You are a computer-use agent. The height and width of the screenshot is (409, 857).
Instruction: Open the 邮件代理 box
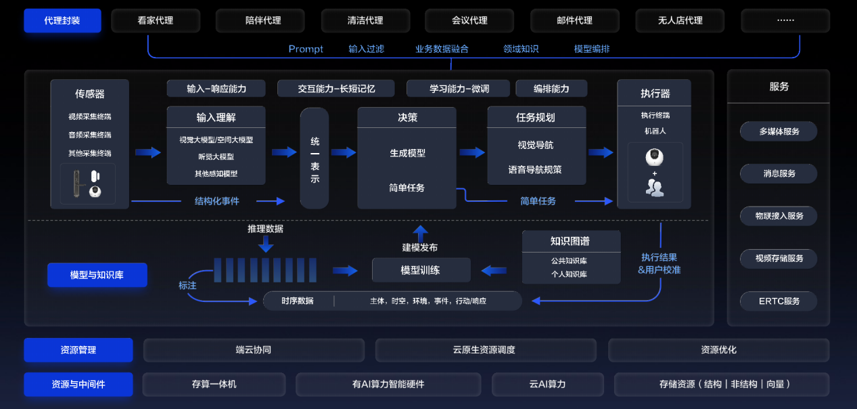(575, 20)
